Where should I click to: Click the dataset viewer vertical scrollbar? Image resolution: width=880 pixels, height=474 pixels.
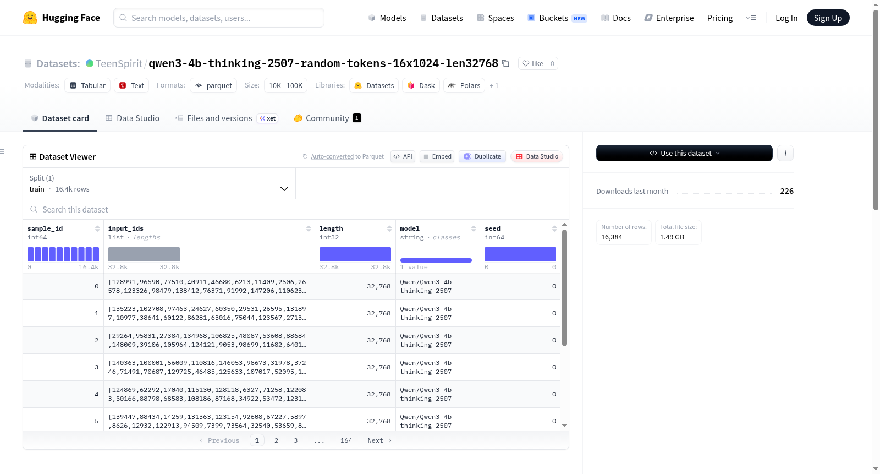click(564, 287)
